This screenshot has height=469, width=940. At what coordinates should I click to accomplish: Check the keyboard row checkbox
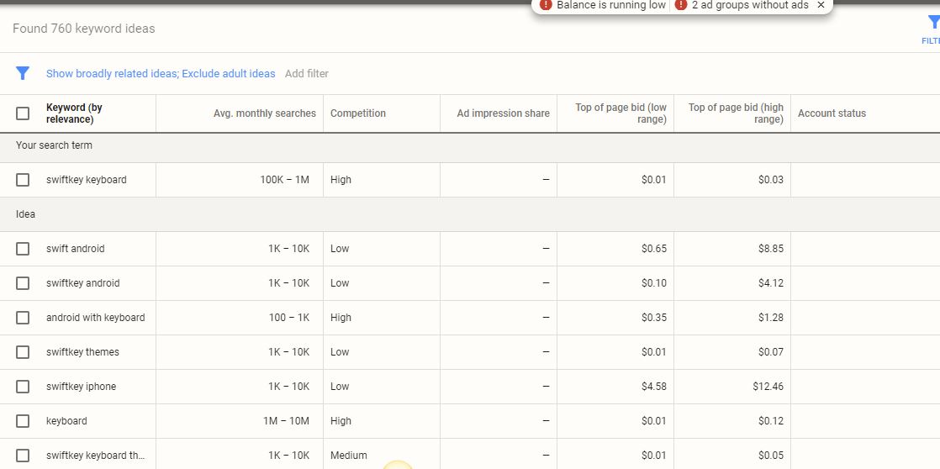coord(23,420)
